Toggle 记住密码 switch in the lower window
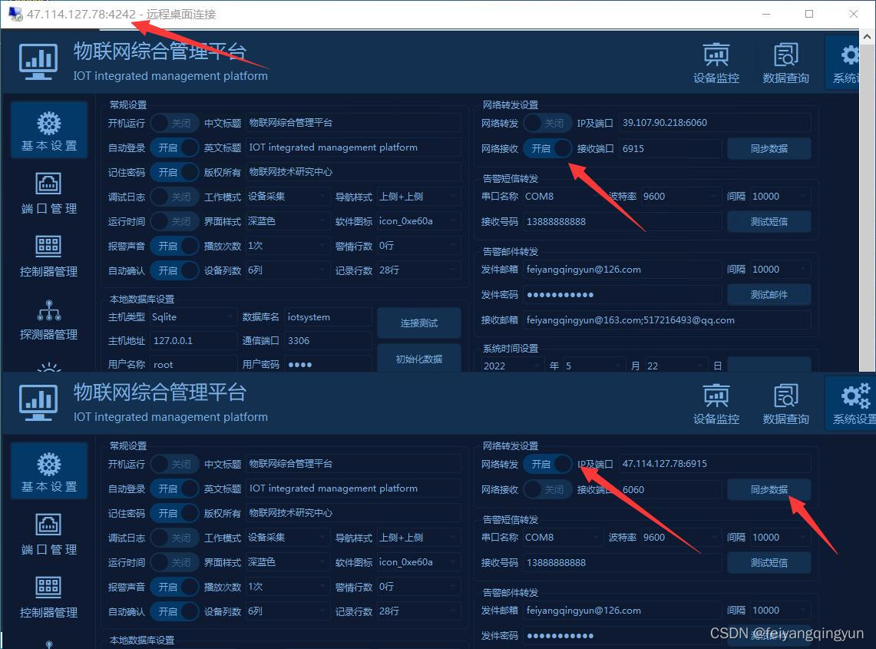The width and height of the screenshot is (876, 649). pyautogui.click(x=174, y=513)
